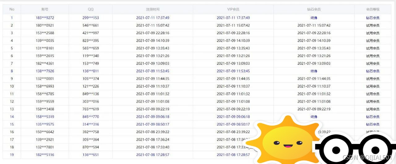Click 终身 in the first row
Viewport: 396px width, 164px height.
314,18
